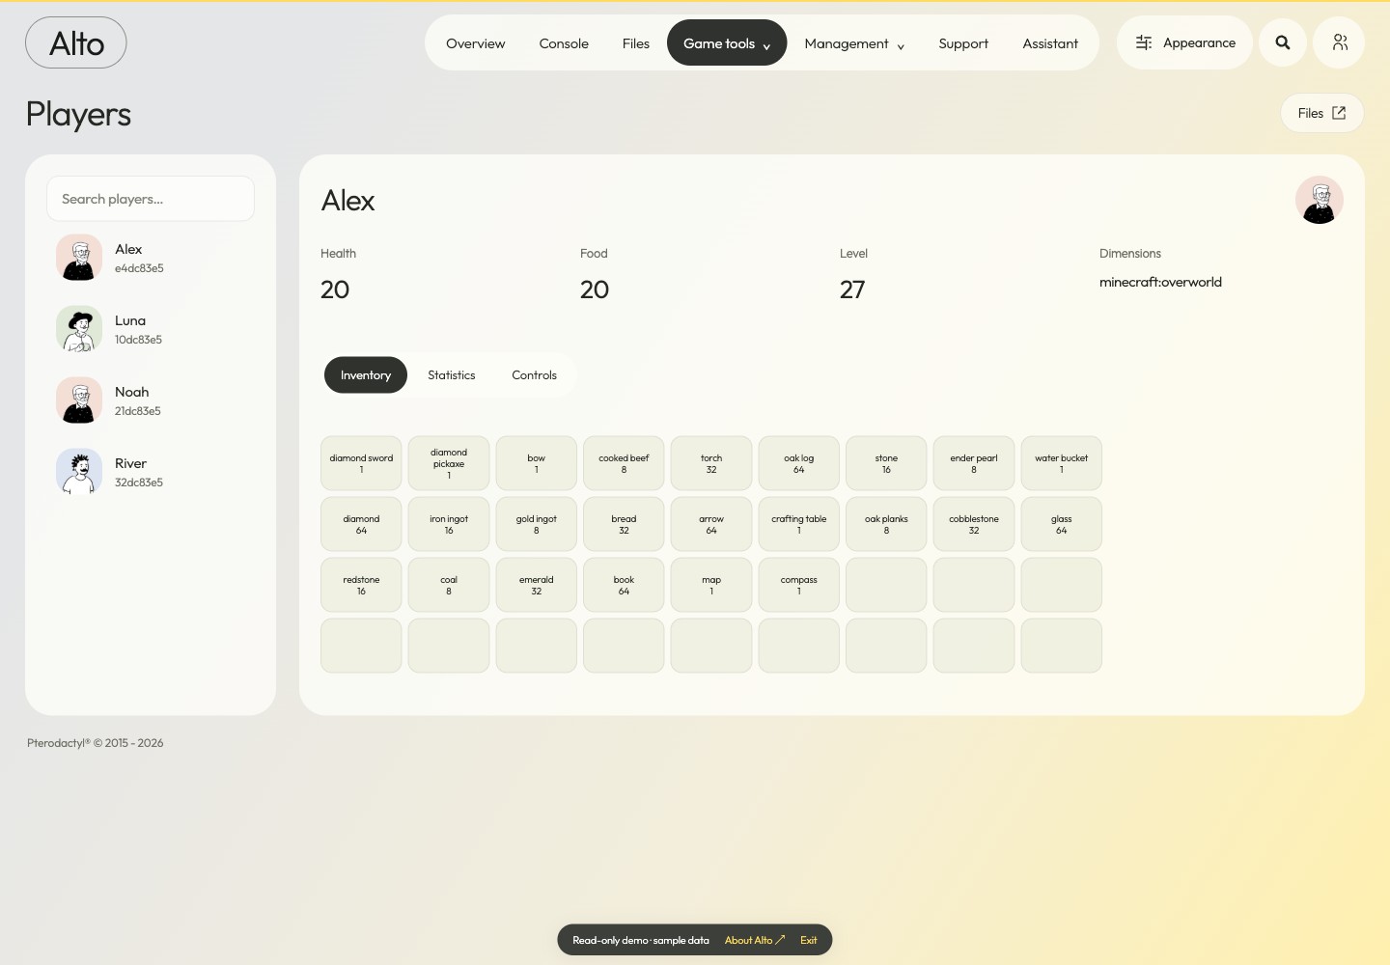The height and width of the screenshot is (965, 1390).
Task: Open the user accounts icon
Action: [1340, 42]
